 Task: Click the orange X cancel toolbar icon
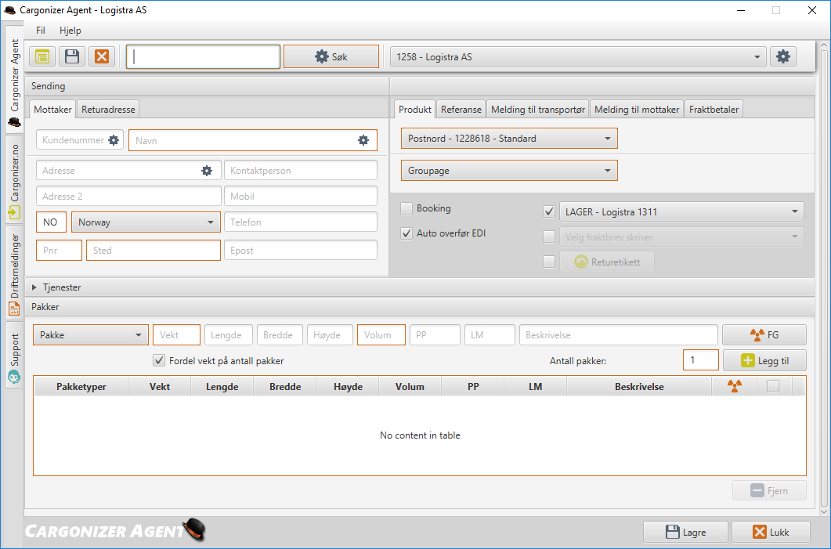tap(102, 56)
